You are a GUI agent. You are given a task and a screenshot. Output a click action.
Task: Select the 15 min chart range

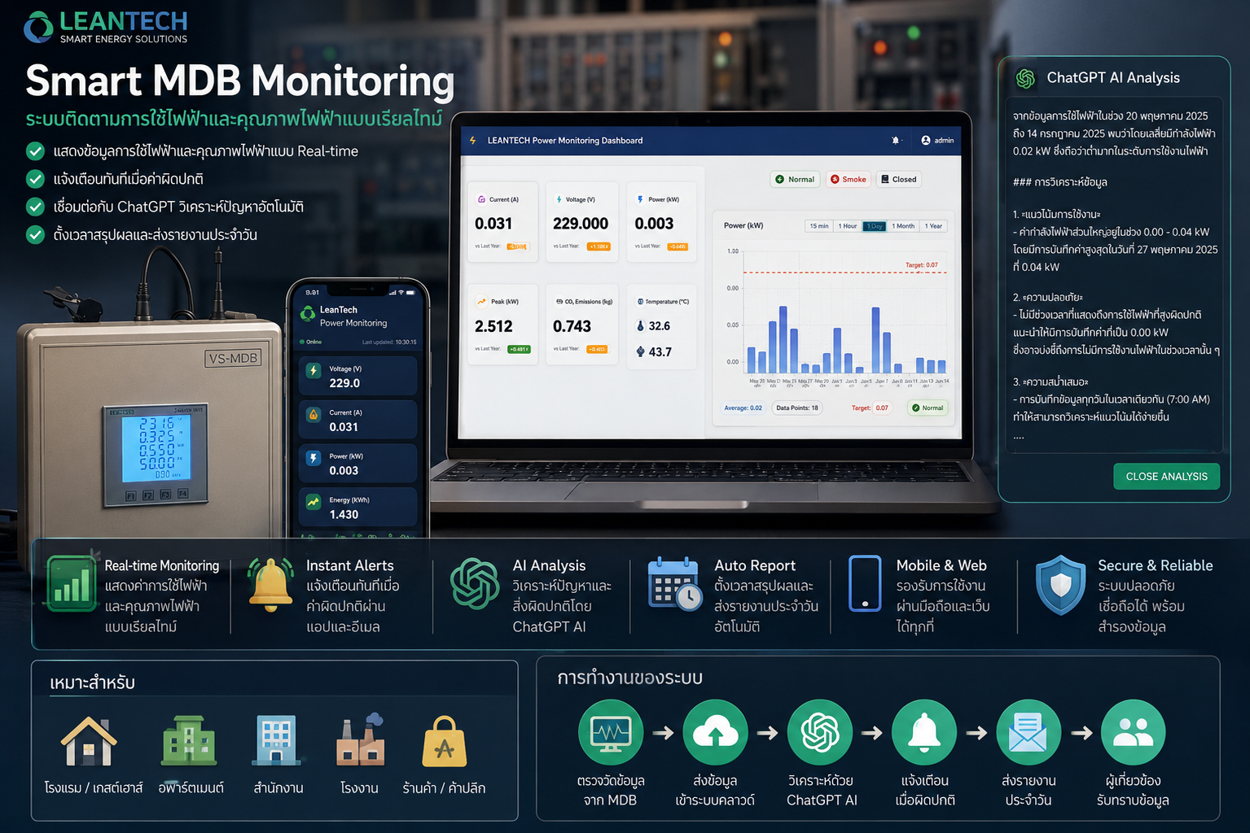(x=819, y=226)
